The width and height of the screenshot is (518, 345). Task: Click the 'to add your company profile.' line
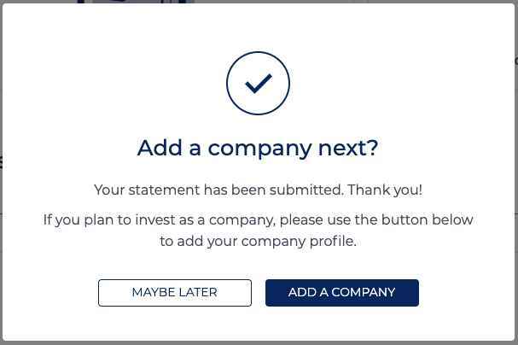tap(258, 242)
